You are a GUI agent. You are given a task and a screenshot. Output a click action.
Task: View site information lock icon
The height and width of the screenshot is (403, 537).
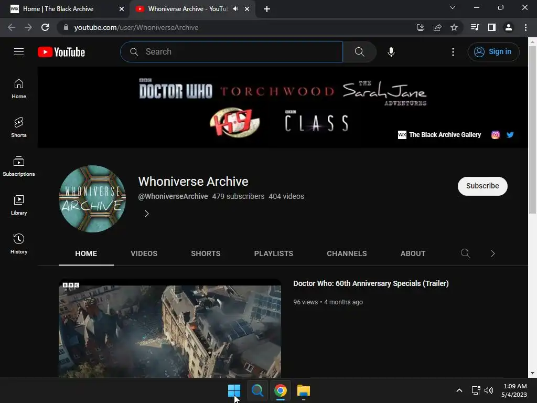pyautogui.click(x=66, y=27)
